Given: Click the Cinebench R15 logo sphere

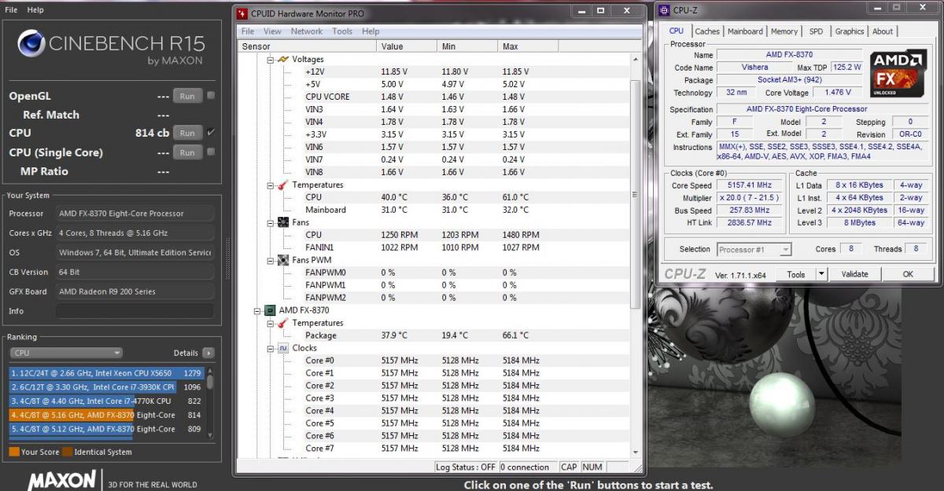Looking at the screenshot, I should 31,45.
